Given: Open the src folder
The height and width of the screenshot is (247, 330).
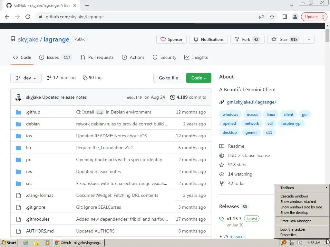Looking at the screenshot, I should [x=29, y=183].
